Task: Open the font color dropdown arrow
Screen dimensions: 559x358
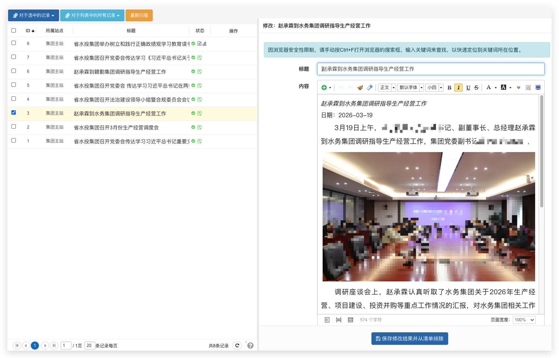Action: (x=495, y=88)
